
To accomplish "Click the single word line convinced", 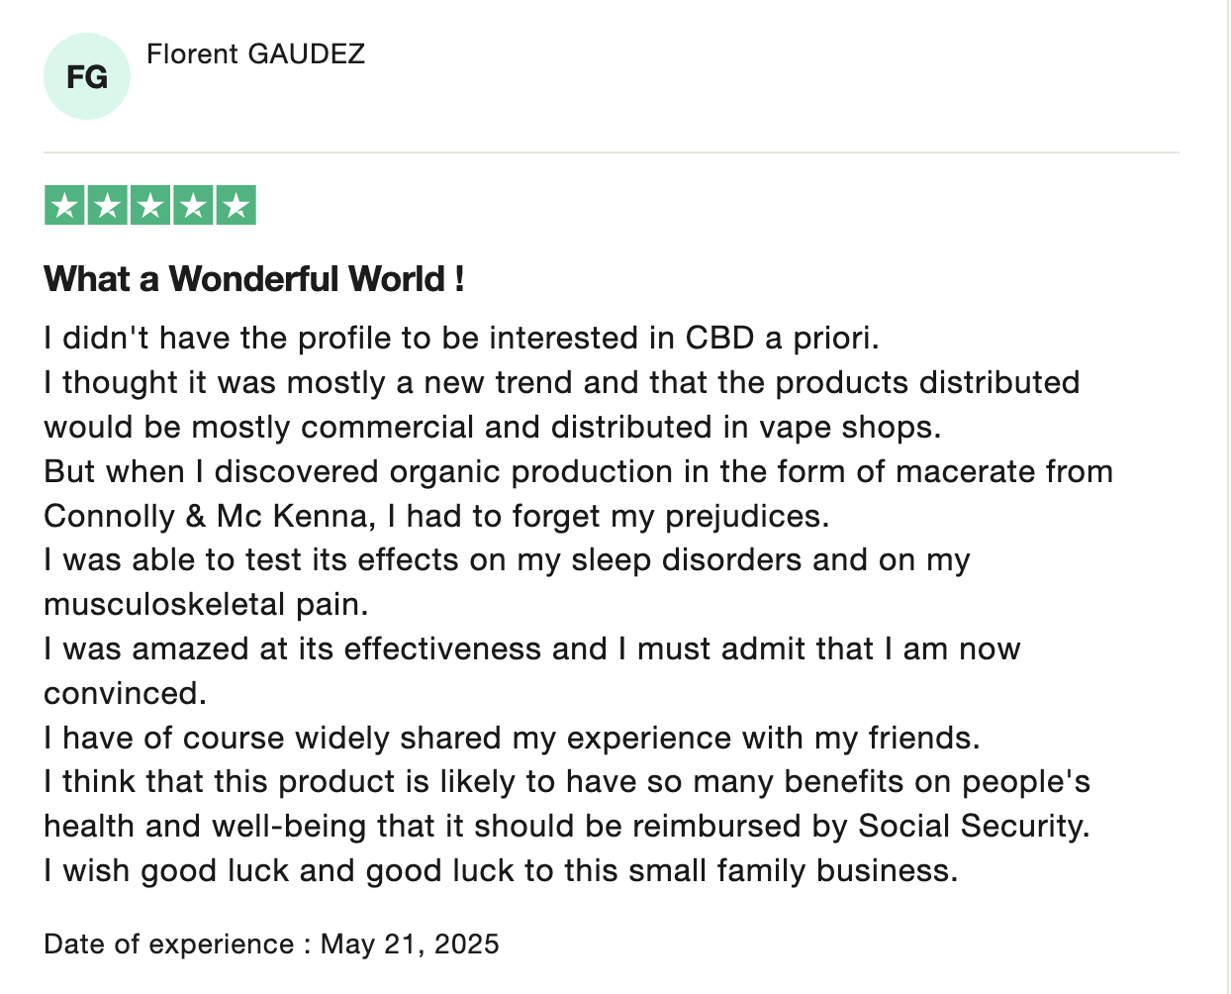I will [x=125, y=693].
